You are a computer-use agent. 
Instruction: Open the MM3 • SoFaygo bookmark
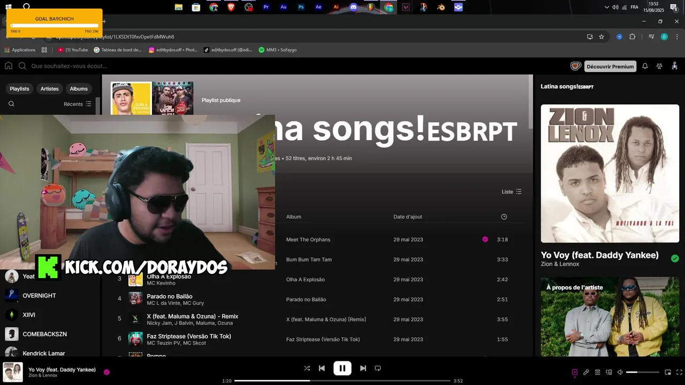pos(277,50)
